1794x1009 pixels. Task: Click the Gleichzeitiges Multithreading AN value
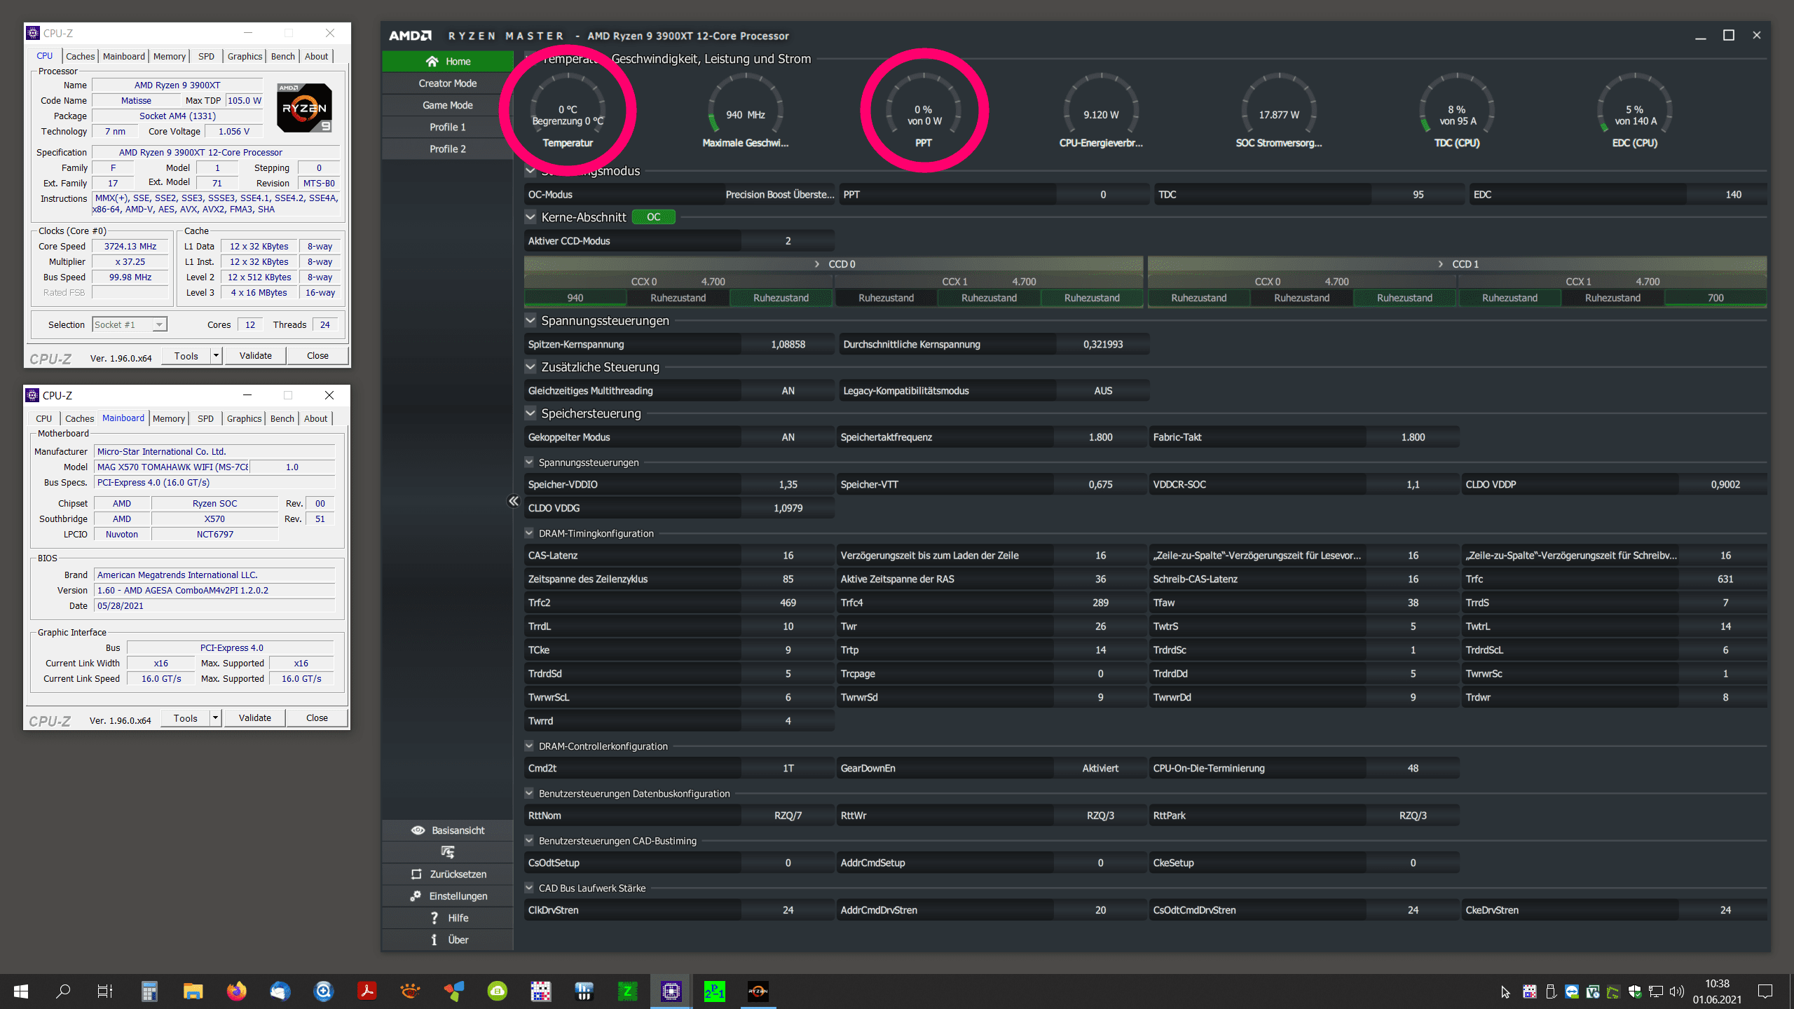click(x=788, y=391)
